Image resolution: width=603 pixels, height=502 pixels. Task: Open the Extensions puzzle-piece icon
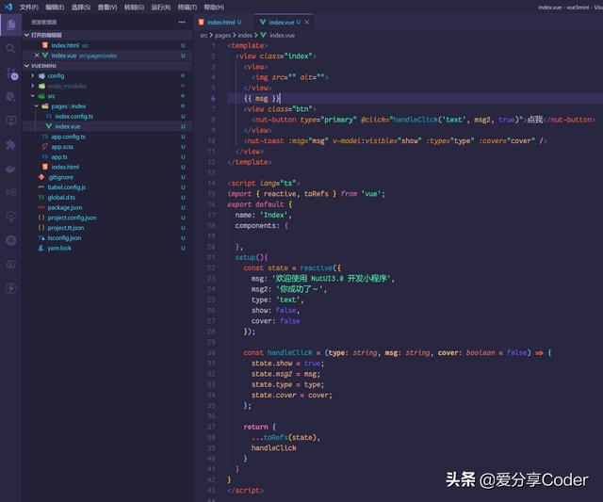click(10, 144)
